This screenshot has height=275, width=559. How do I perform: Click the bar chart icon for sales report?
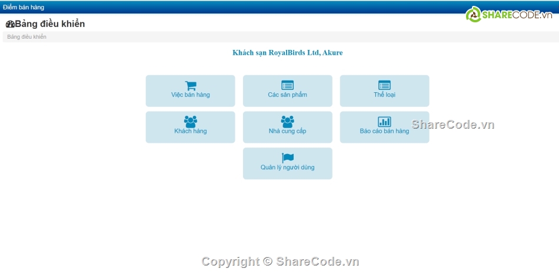click(384, 122)
